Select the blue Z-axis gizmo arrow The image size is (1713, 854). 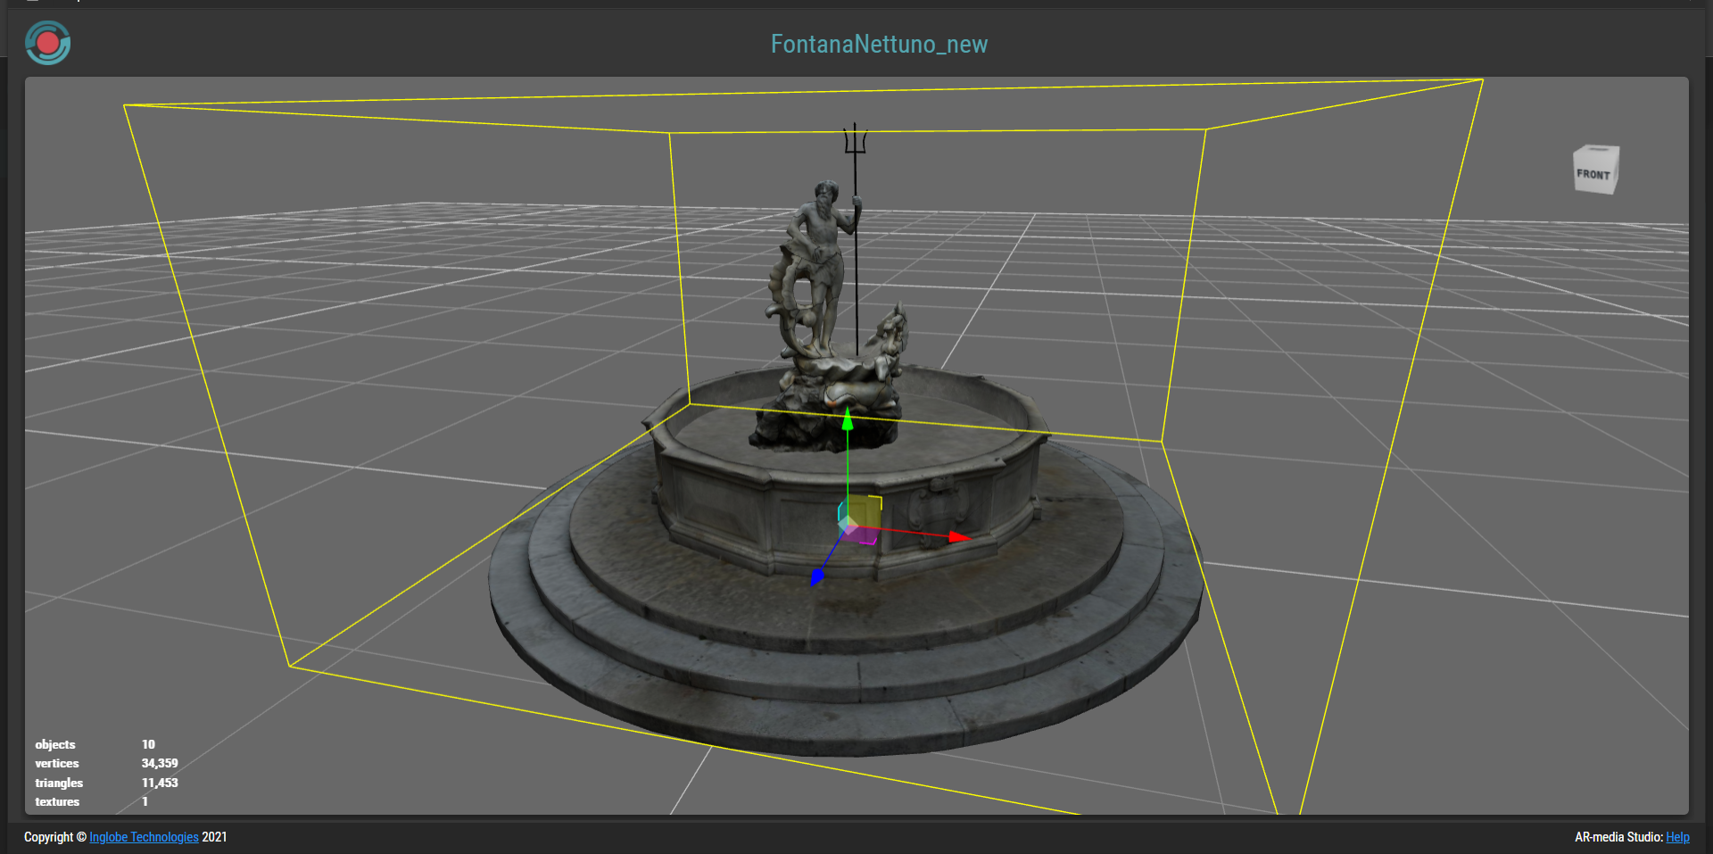[x=816, y=578]
